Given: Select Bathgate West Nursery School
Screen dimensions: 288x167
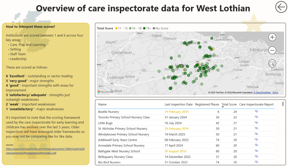Looking at the screenshot, I should pyautogui.click(x=119, y=151).
